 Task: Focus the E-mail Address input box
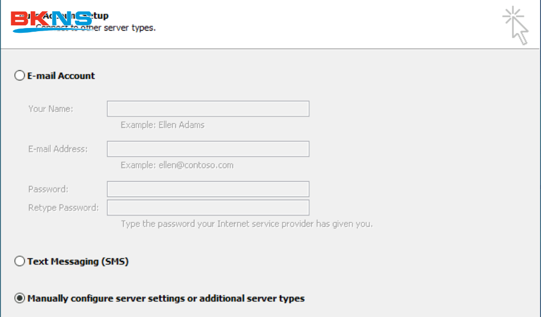pyautogui.click(x=208, y=149)
